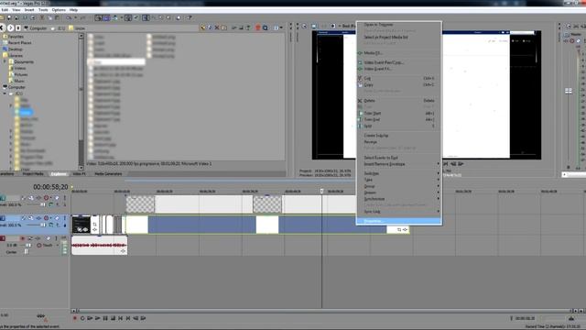Click the 00:00:58;20 timecode display

click(51, 187)
